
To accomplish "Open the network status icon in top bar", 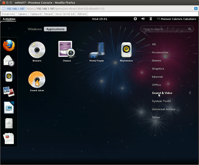I will coord(150,19).
